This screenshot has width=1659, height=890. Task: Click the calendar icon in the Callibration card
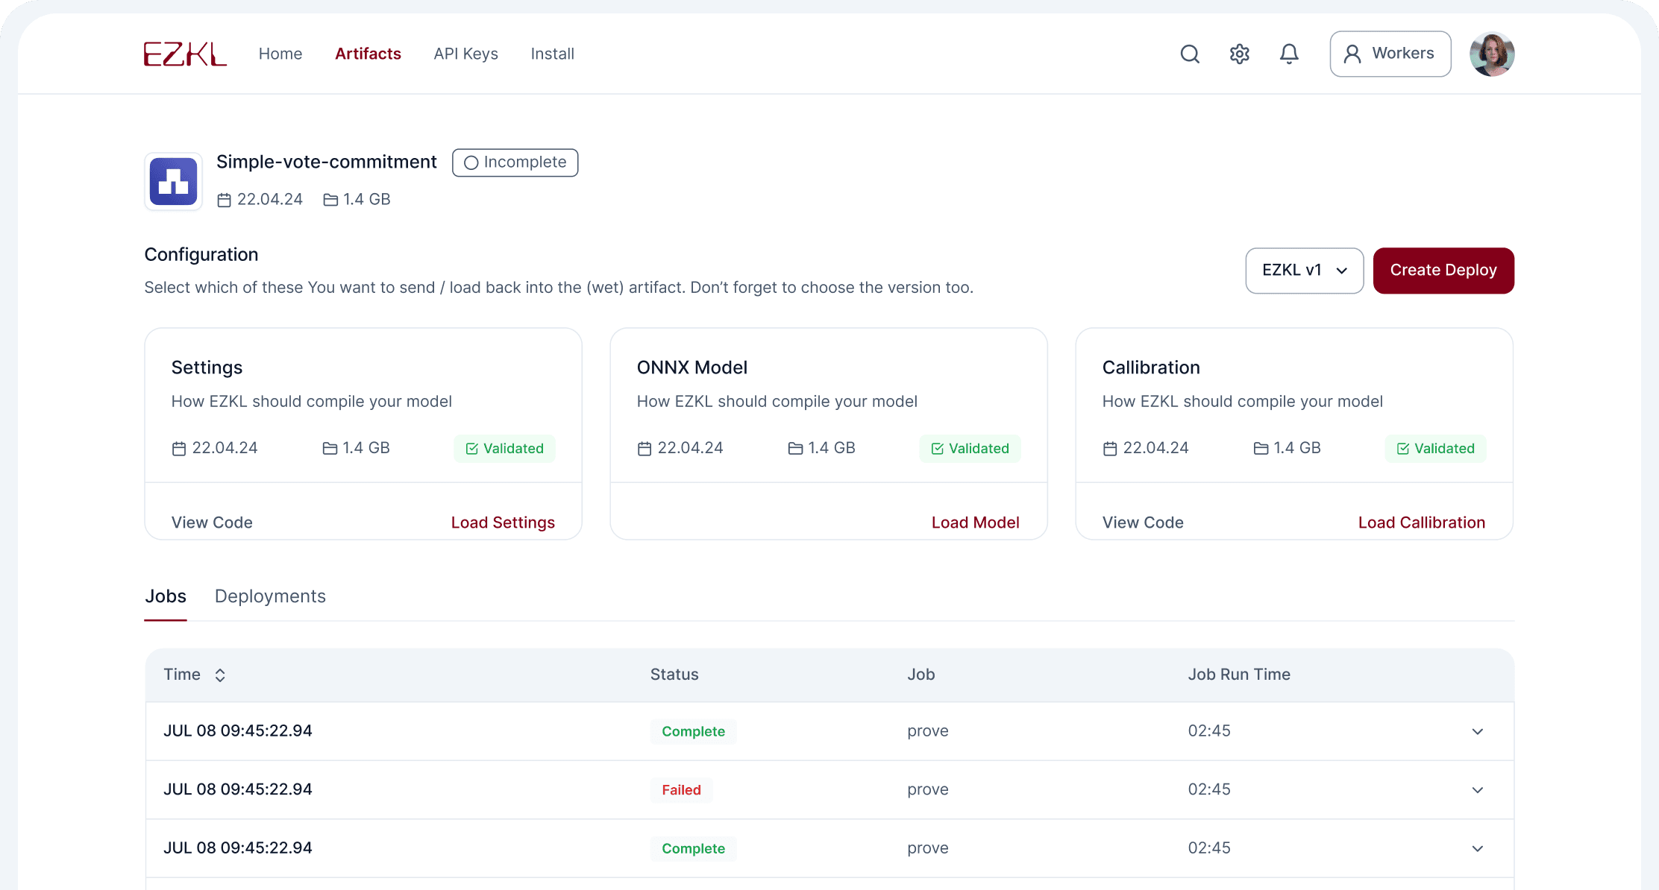click(x=1110, y=449)
